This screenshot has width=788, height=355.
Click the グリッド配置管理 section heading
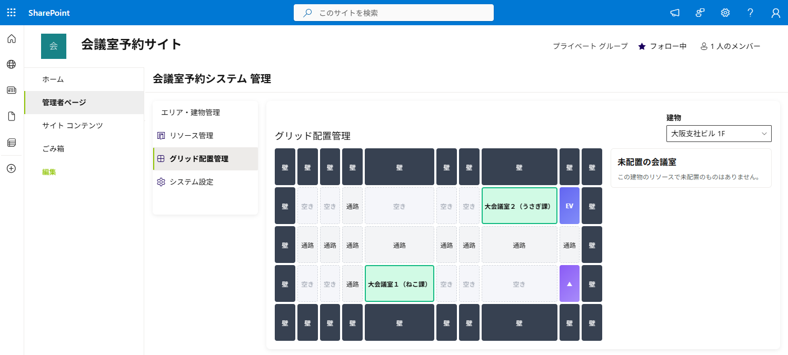click(x=313, y=136)
